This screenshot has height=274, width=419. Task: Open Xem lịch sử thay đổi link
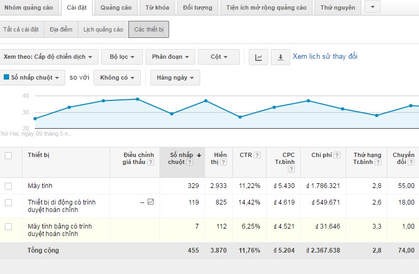[325, 56]
